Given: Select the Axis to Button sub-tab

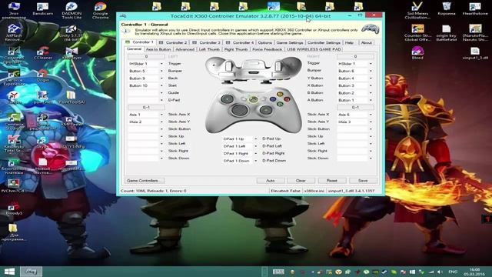Looking at the screenshot, I should 158,49.
